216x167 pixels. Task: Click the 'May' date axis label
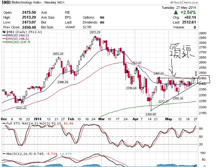coord(169,119)
